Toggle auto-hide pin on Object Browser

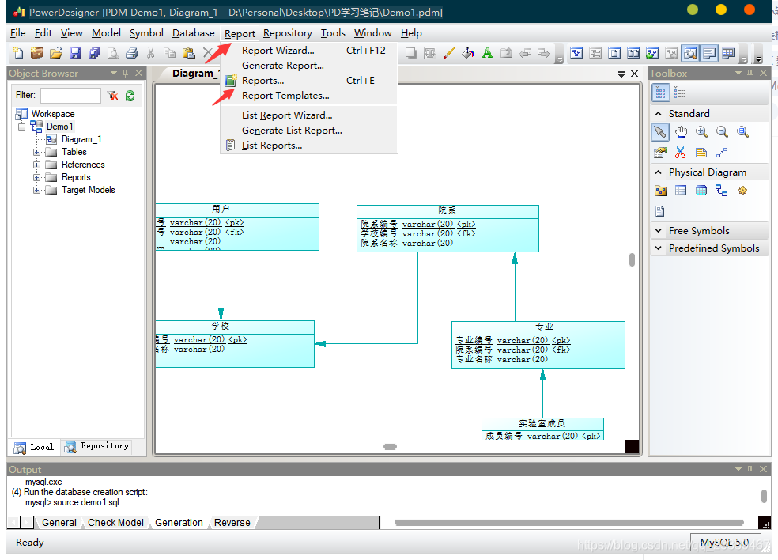(x=126, y=73)
